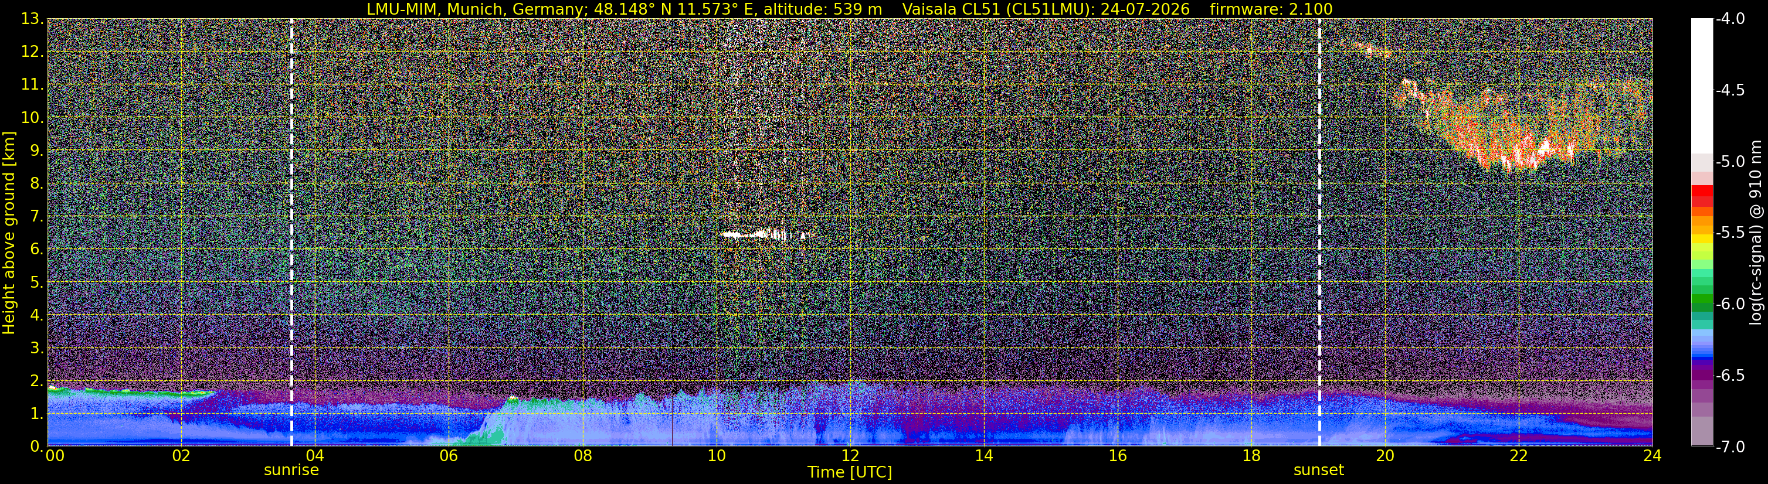Click the '7.' height axis tick label
Screen dimensions: 1768x484
pyautogui.click(x=37, y=217)
